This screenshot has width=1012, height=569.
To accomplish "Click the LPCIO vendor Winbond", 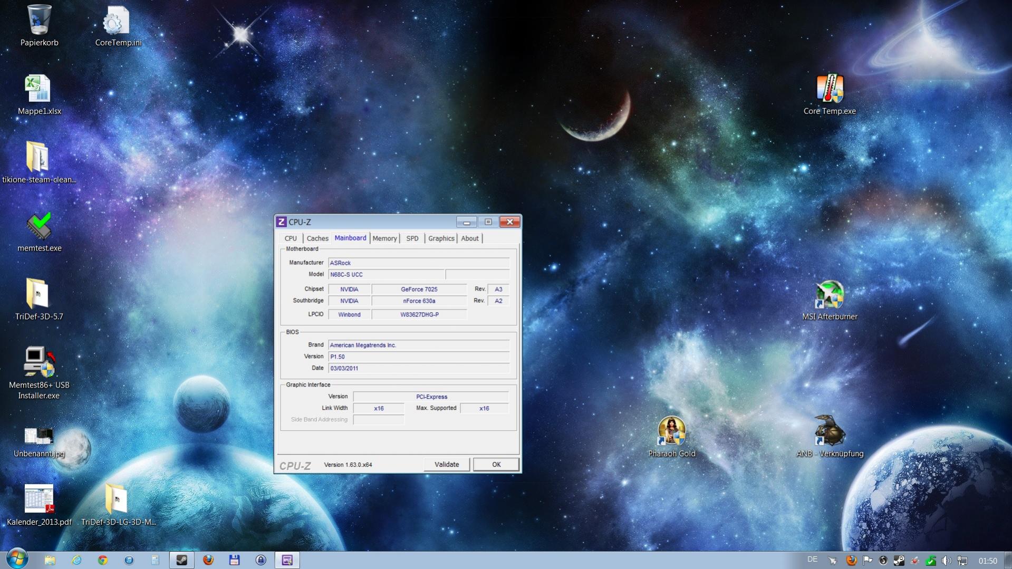I will click(x=349, y=314).
